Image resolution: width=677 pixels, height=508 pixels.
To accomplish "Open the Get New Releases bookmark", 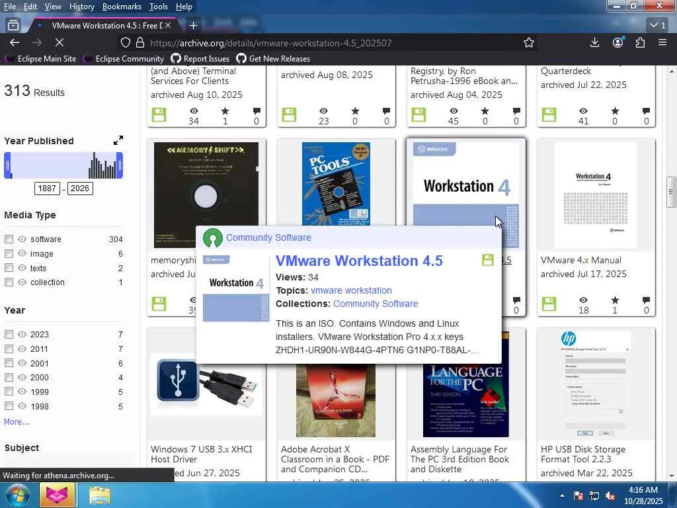I will pos(273,58).
